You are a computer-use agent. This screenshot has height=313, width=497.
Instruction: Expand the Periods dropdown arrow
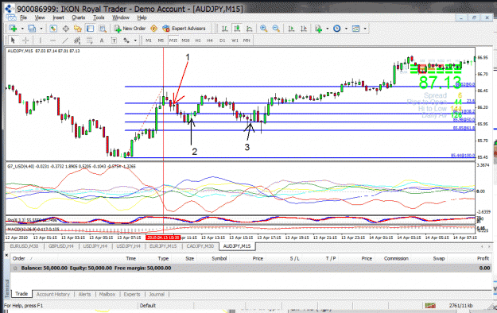coord(346,29)
